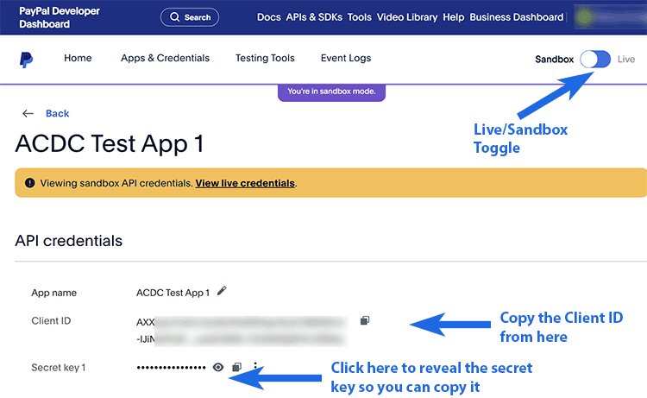
Task: Click the blurred Client ID value
Action: [x=242, y=331]
